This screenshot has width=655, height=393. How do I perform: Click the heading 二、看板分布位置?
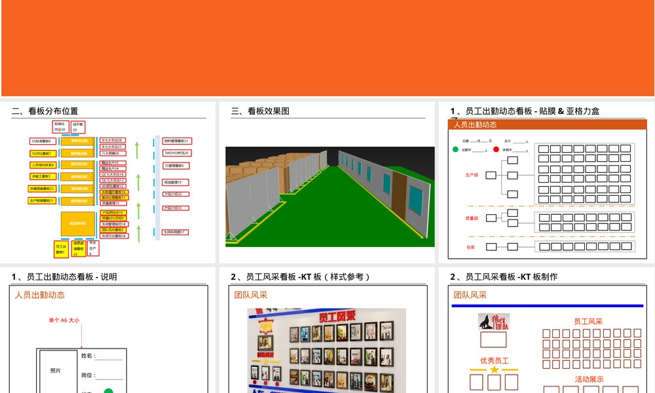pos(45,111)
